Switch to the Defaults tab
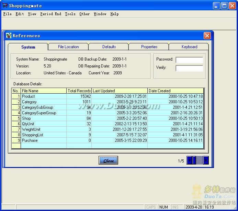This screenshot has width=238, height=211. click(x=109, y=47)
